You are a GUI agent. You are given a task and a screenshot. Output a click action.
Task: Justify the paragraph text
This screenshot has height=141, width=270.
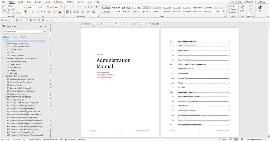[x=78, y=12]
